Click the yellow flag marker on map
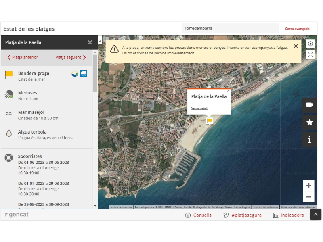323x242 pixels. click(x=209, y=121)
